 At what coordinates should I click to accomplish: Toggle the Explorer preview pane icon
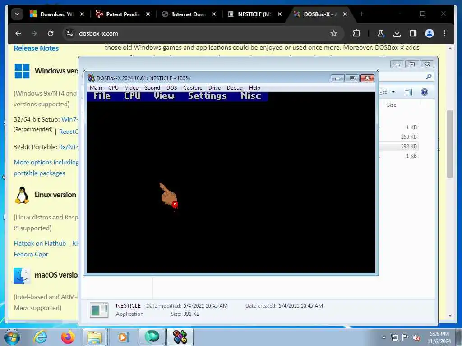pyautogui.click(x=408, y=92)
